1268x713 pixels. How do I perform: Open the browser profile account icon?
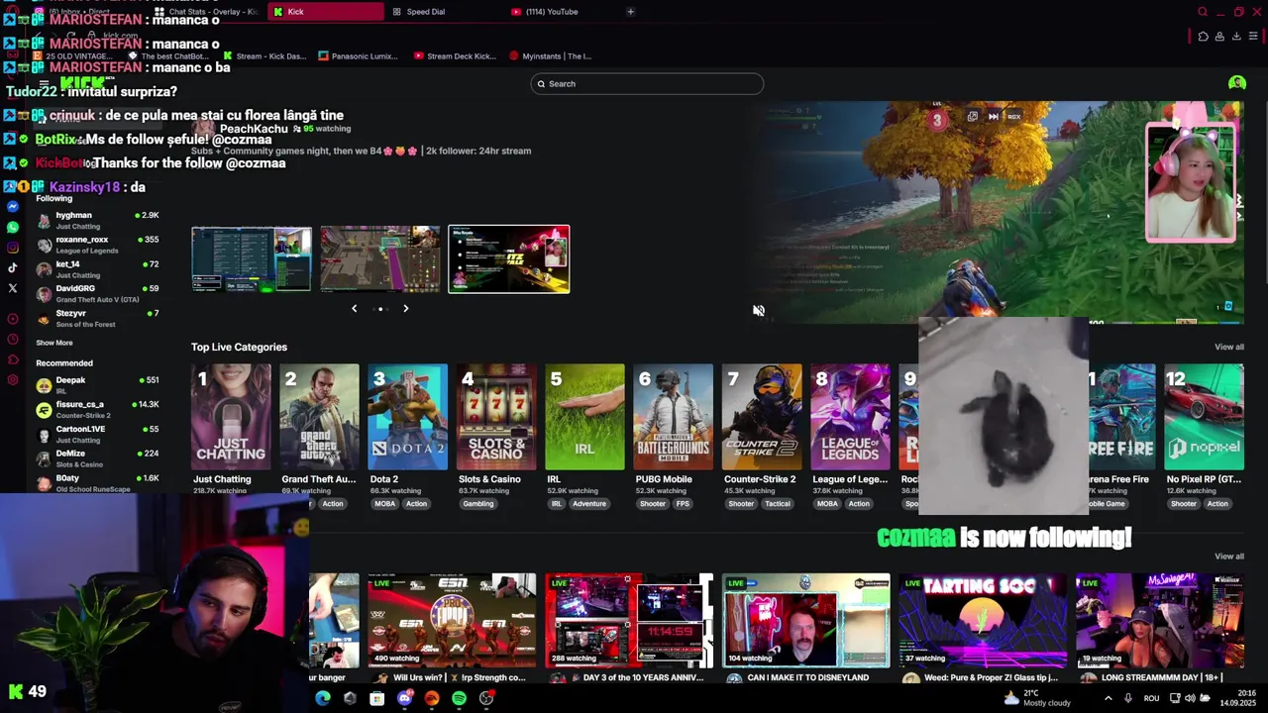point(1219,37)
